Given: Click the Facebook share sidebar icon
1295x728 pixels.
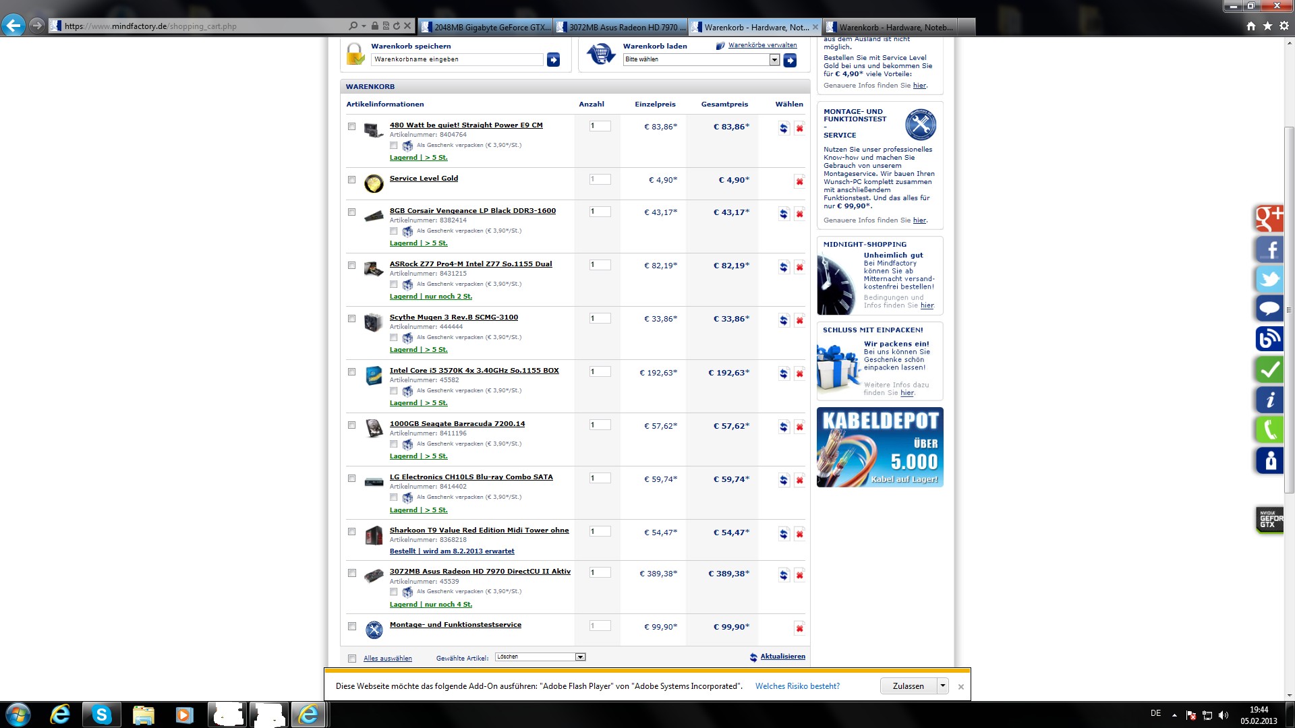Looking at the screenshot, I should (1269, 250).
